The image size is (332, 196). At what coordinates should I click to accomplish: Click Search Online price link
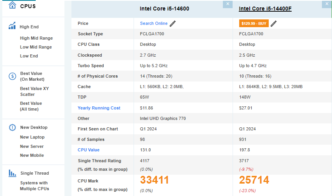click(154, 24)
